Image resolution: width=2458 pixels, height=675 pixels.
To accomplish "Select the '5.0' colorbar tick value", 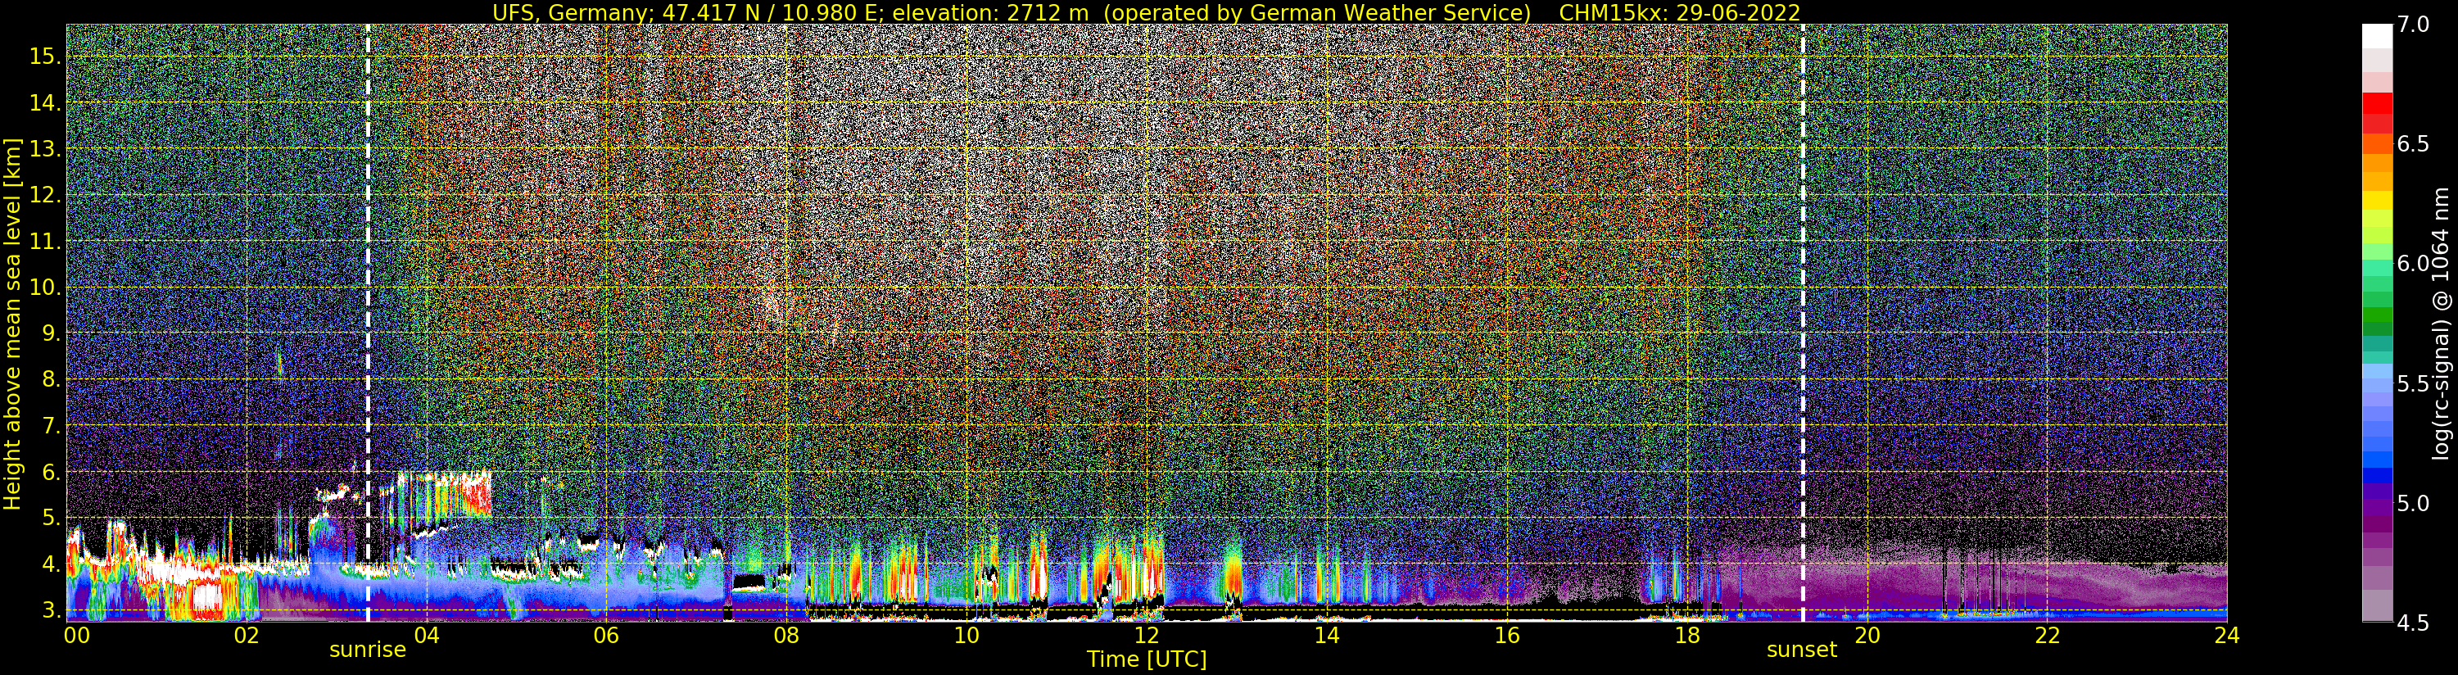I will 2412,503.
